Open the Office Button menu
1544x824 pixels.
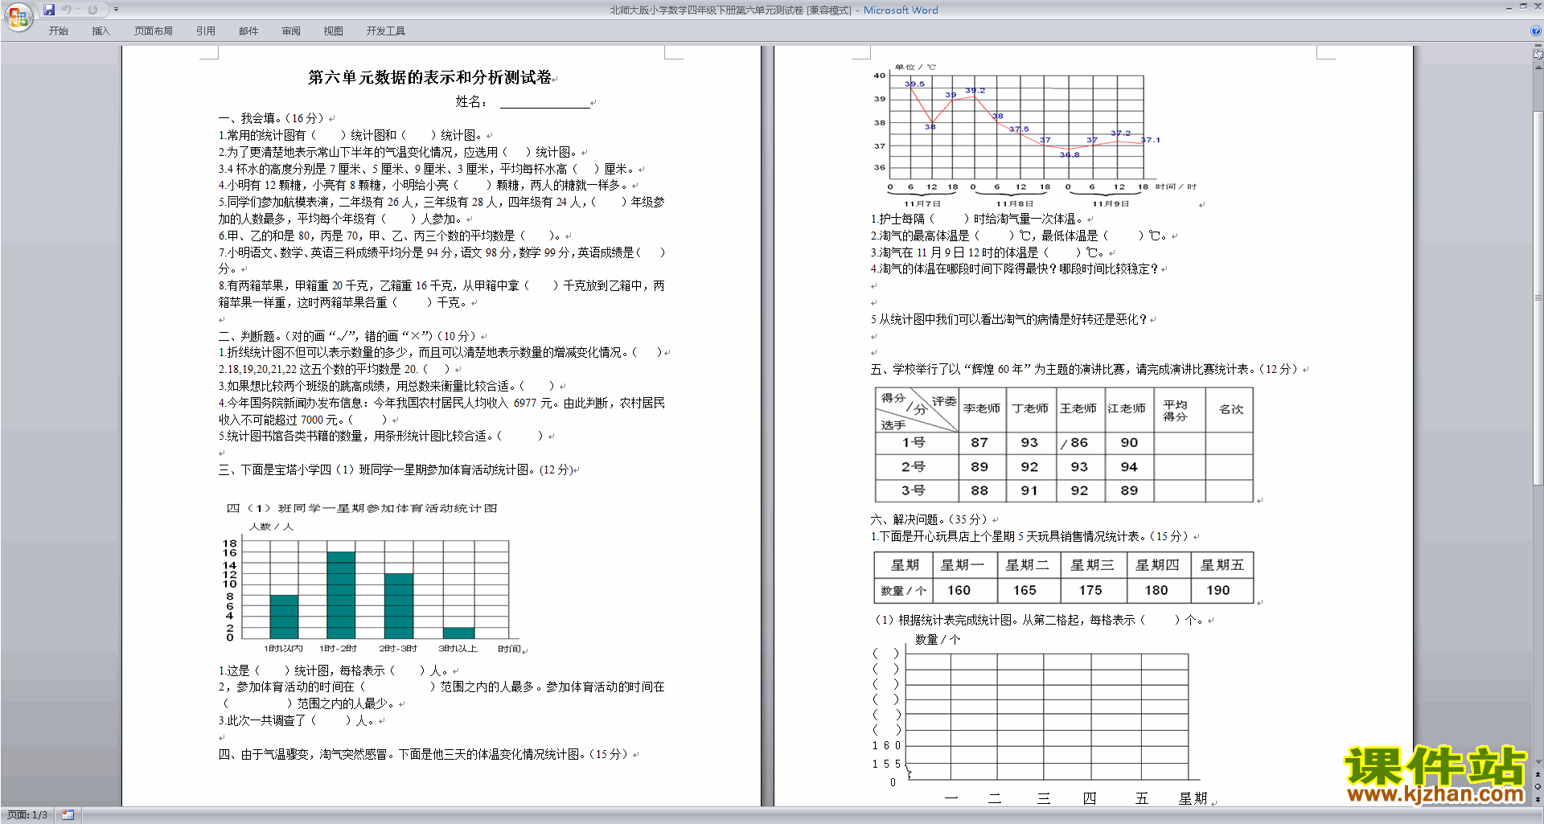pos(18,16)
